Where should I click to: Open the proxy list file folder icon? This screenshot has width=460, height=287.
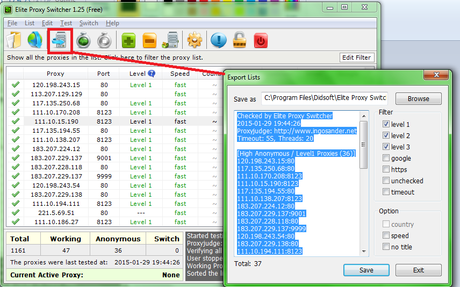coord(14,40)
